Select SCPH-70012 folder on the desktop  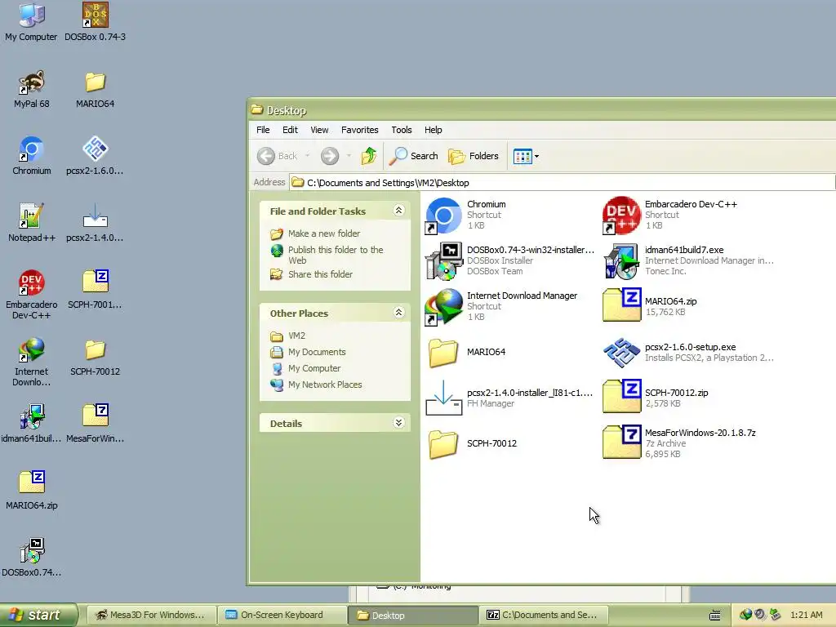95,357
